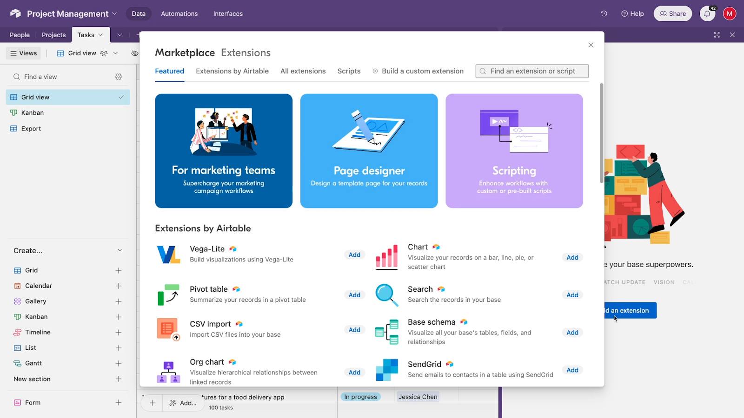Toggle hide fields eye icon
This screenshot has width=744, height=418.
tap(134, 53)
